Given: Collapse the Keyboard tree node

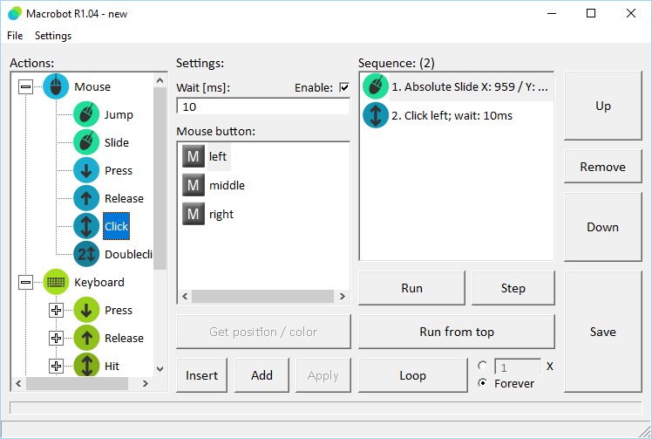Looking at the screenshot, I should point(25,282).
